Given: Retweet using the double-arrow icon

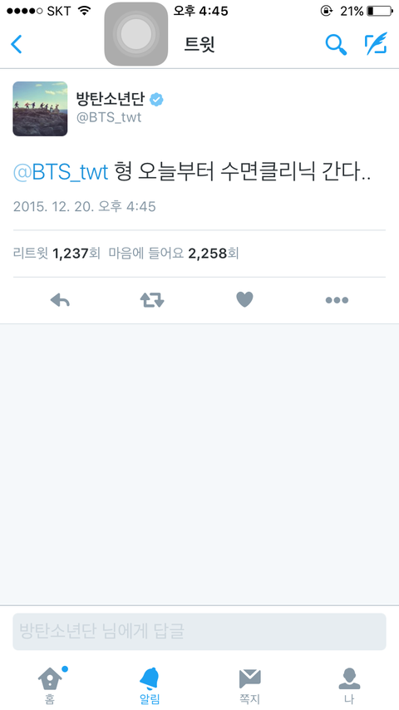Looking at the screenshot, I should click(x=152, y=300).
